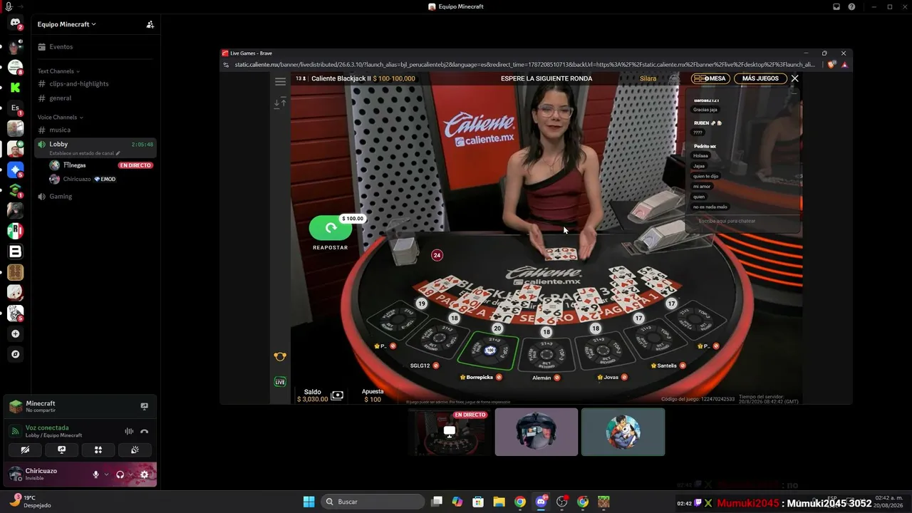Select the Lobby voice channel
The width and height of the screenshot is (912, 513).
pyautogui.click(x=95, y=147)
